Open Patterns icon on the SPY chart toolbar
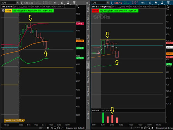Screen dimensions: 173x130 click(169, 3)
